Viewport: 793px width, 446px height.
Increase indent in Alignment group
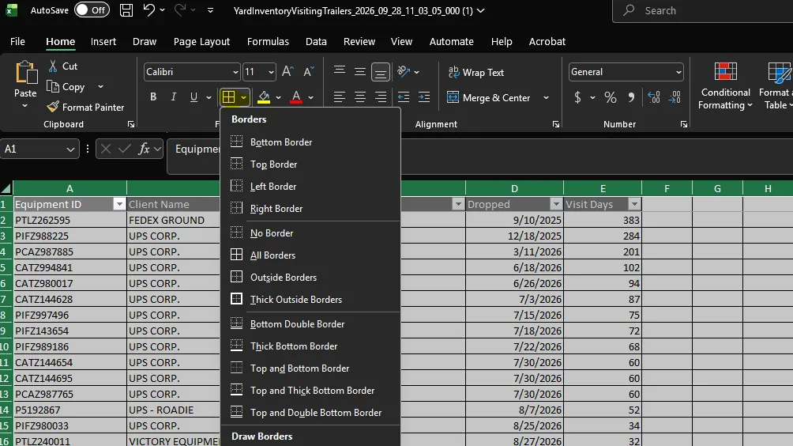424,96
